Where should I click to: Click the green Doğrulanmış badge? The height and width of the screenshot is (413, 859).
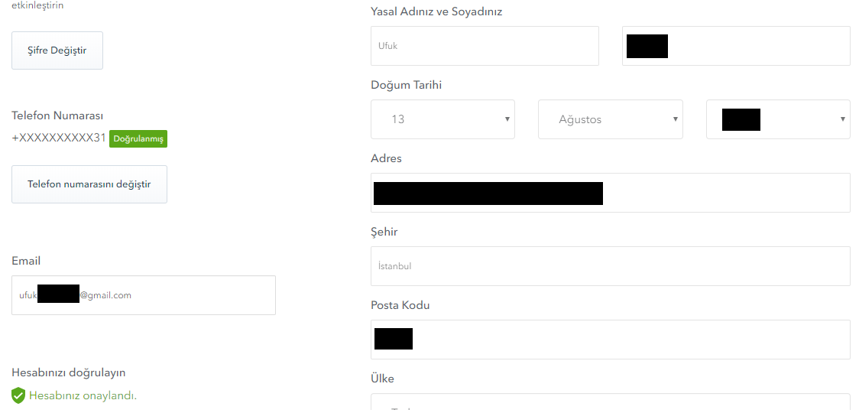(x=138, y=138)
